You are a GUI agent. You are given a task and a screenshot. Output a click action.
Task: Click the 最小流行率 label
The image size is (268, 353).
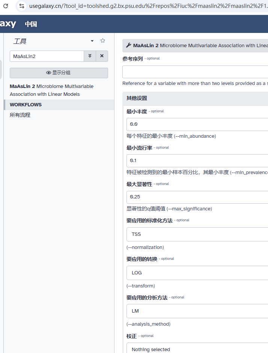[139, 148]
